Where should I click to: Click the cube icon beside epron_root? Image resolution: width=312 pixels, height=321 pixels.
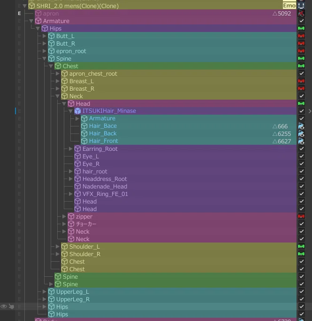(x=51, y=51)
